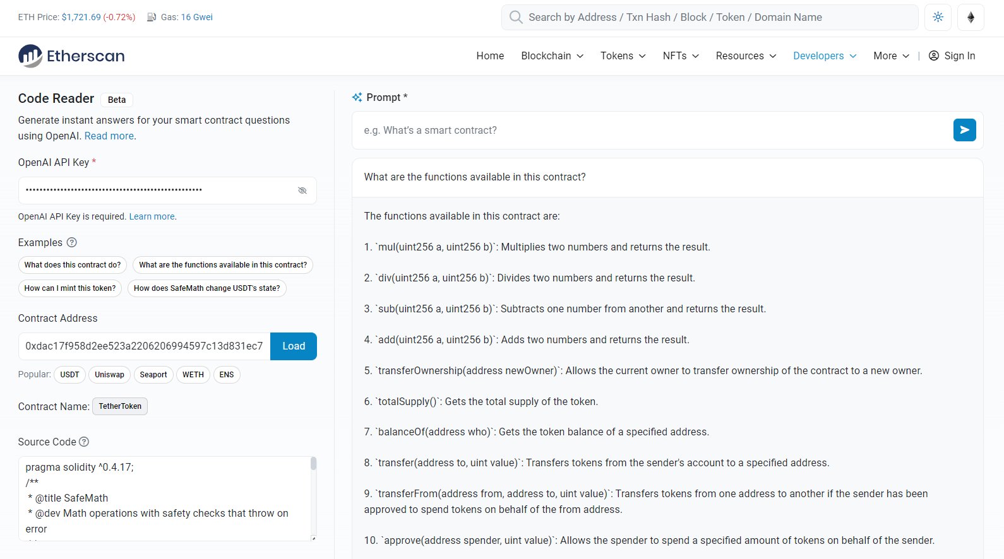Open the Tokens dropdown menu

click(623, 56)
